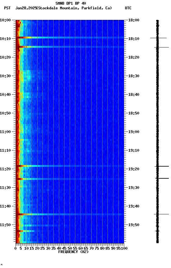This screenshot has height=268, width=171.
Task: Click the '10:40' PST time label
Action: (x=5, y=95)
